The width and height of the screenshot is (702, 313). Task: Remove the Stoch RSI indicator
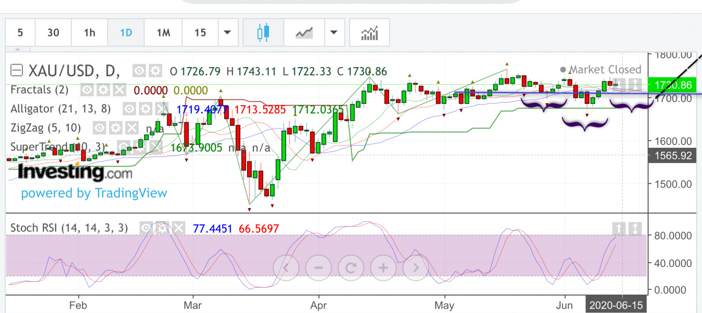click(x=179, y=228)
